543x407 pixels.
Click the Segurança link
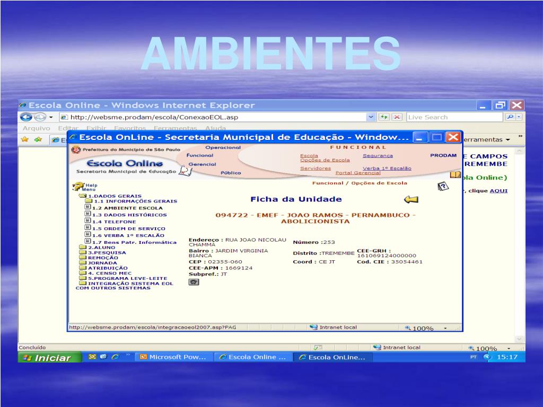pos(378,156)
